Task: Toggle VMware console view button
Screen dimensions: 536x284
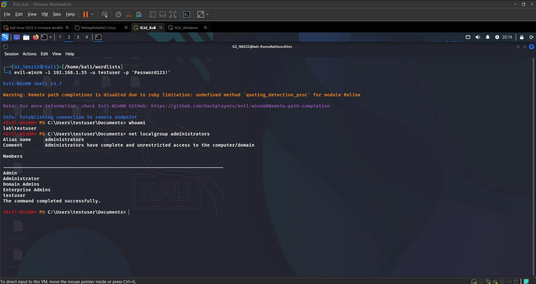Action: pyautogui.click(x=187, y=14)
